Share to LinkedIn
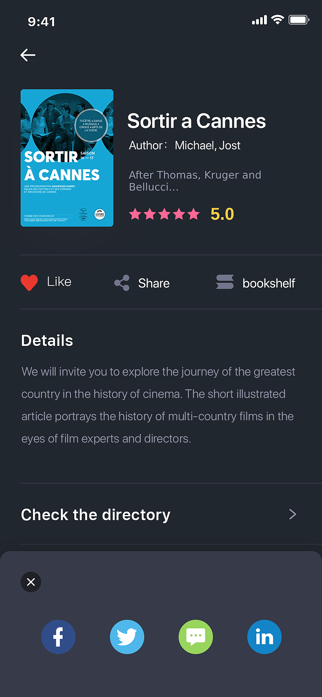 click(x=264, y=637)
